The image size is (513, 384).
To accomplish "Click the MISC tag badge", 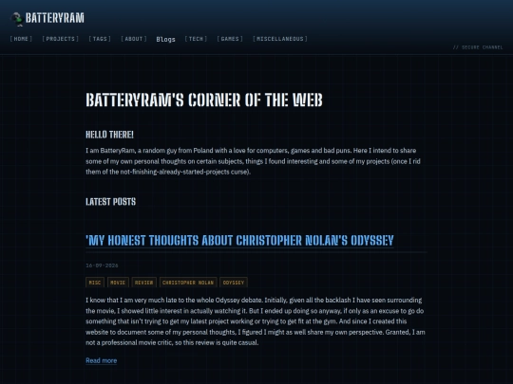I will tap(95, 283).
